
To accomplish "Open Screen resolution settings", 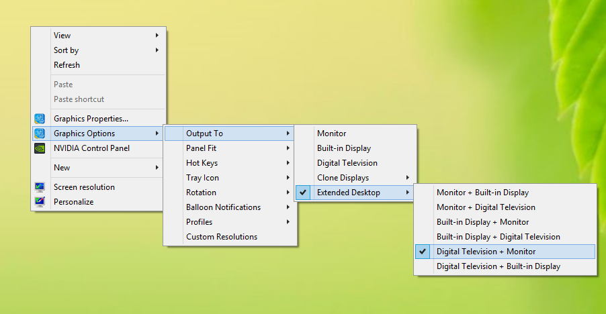I will pos(98,187).
